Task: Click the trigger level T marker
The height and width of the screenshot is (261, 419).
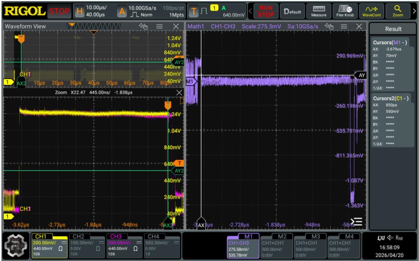Action: (179, 163)
